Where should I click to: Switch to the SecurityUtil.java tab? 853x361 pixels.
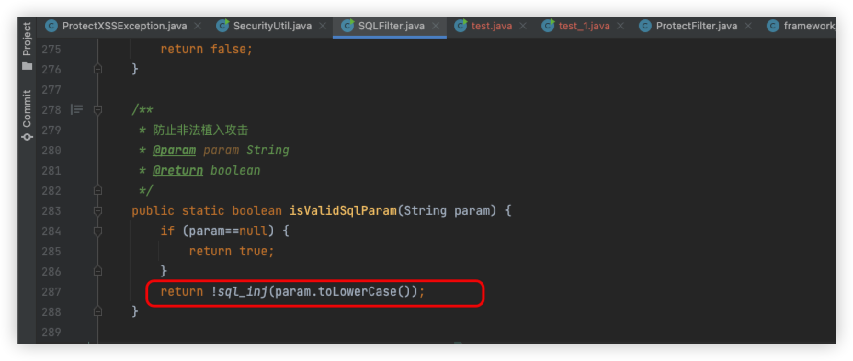pos(272,26)
